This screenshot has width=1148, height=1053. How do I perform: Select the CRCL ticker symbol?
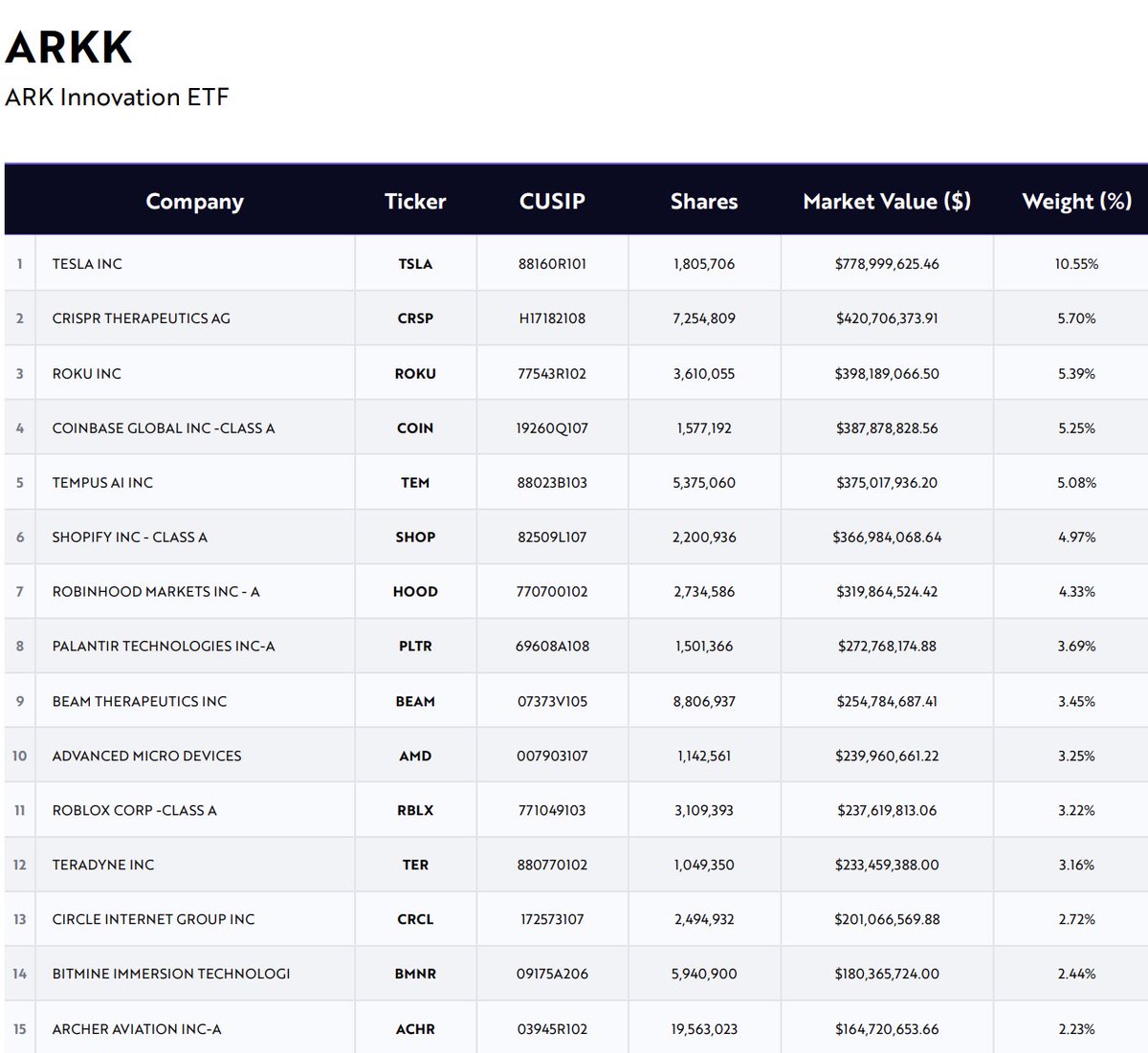tap(415, 920)
